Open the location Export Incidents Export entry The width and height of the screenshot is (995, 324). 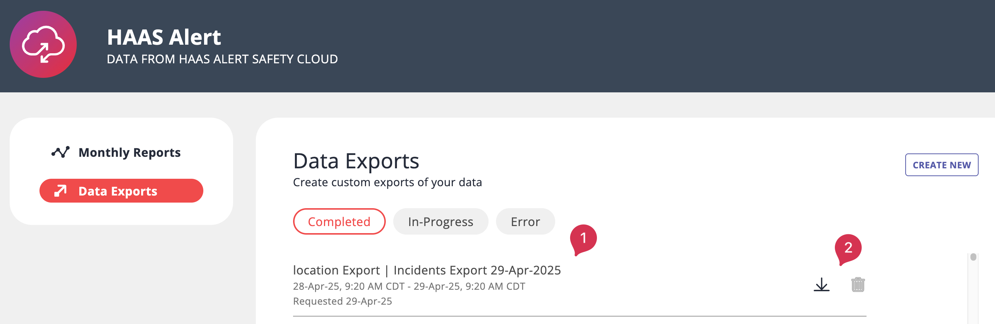pyautogui.click(x=426, y=270)
